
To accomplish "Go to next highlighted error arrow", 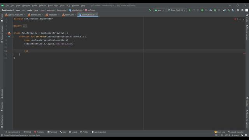I will [x=244, y=19].
